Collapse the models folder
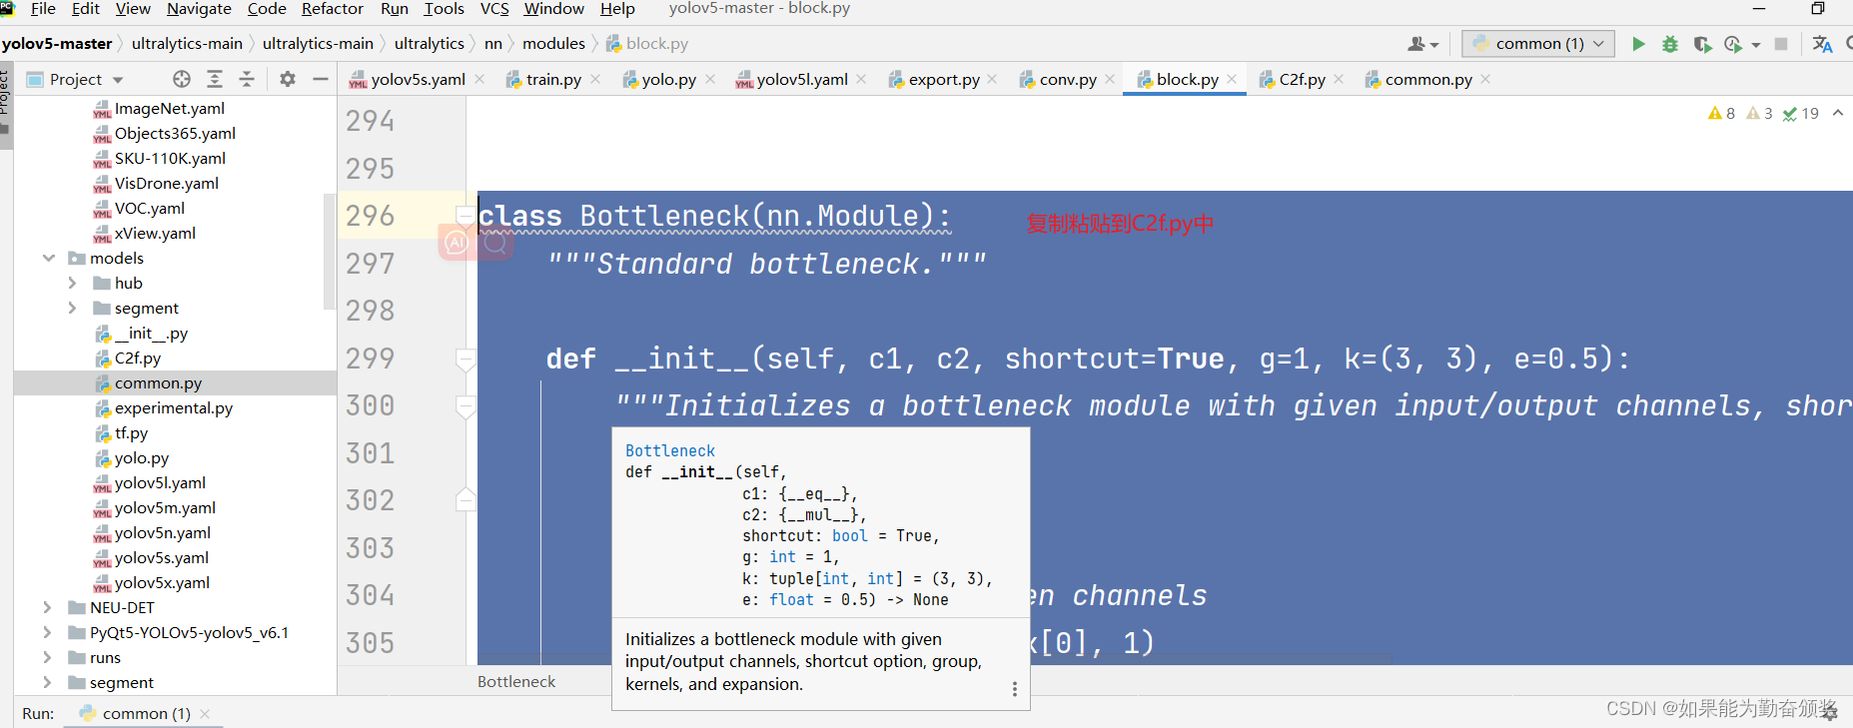The image size is (1853, 728). pos(48,258)
